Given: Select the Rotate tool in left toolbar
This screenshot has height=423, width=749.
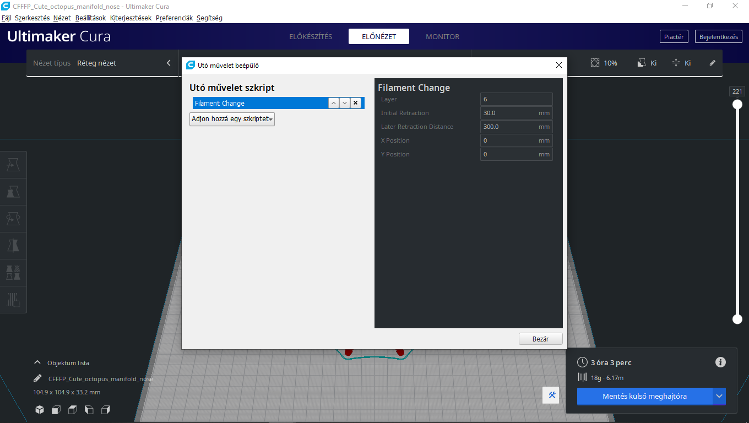Looking at the screenshot, I should point(13,219).
